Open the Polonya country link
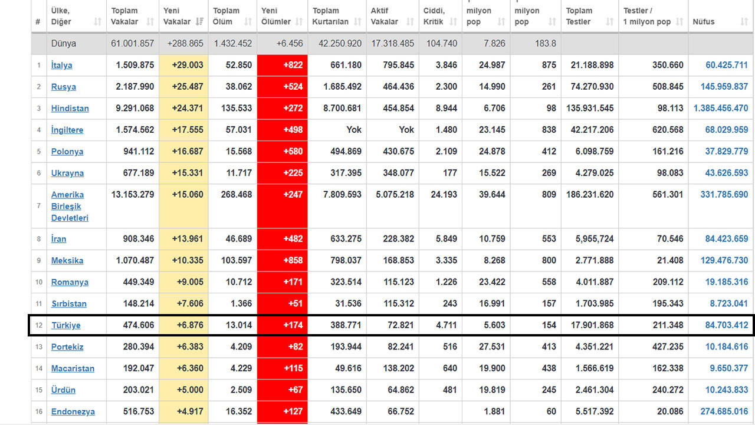 (x=67, y=152)
